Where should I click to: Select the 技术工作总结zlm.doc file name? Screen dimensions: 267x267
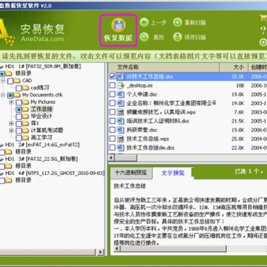pos(151,148)
